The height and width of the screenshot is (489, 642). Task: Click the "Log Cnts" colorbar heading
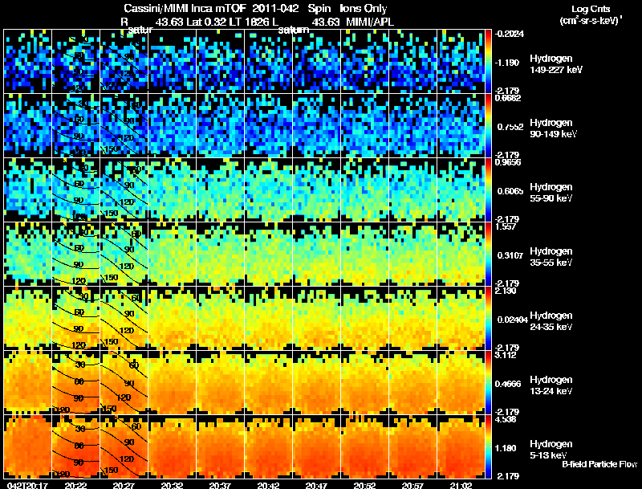pos(591,9)
